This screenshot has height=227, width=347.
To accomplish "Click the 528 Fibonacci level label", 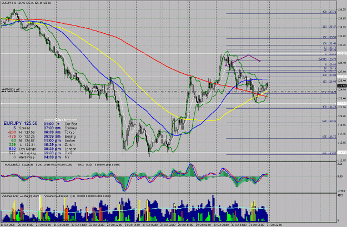I will (329, 121).
